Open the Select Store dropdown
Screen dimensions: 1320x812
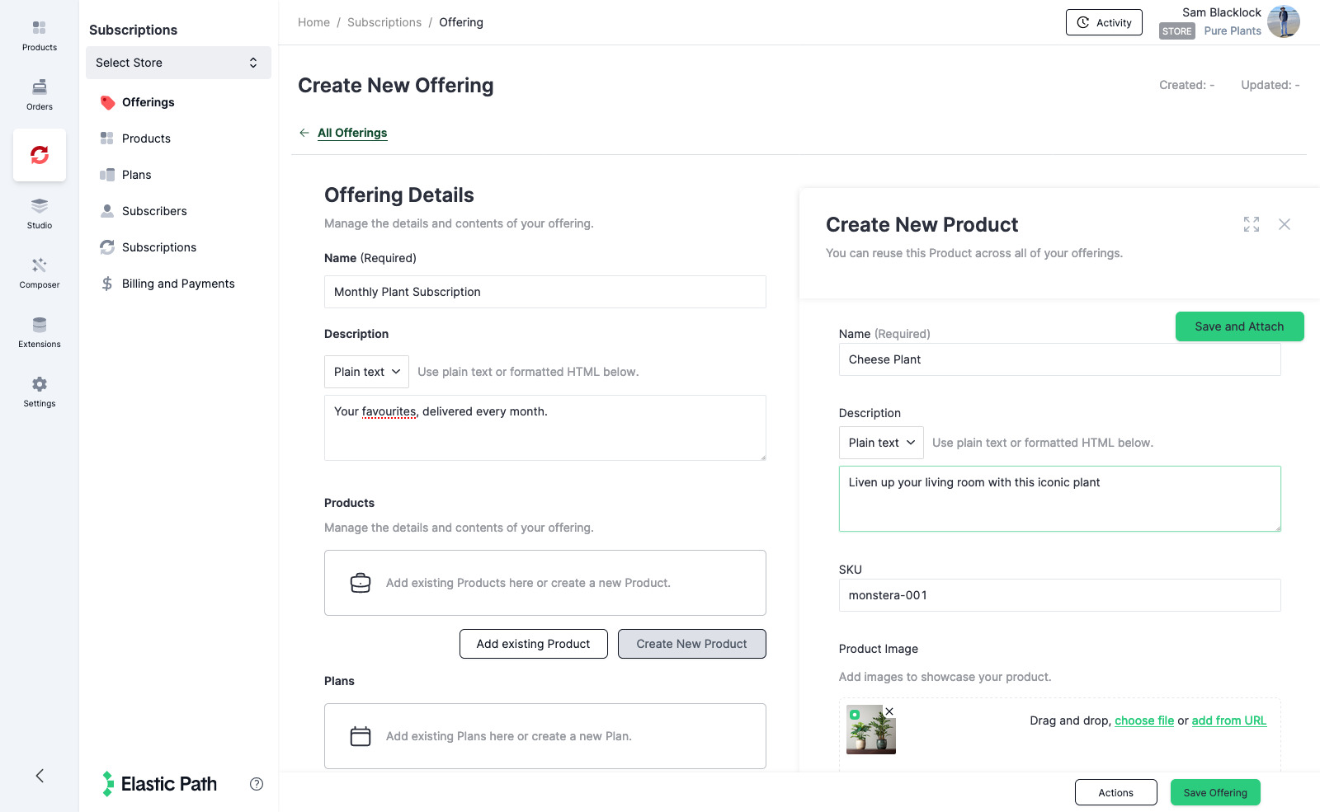(x=178, y=63)
